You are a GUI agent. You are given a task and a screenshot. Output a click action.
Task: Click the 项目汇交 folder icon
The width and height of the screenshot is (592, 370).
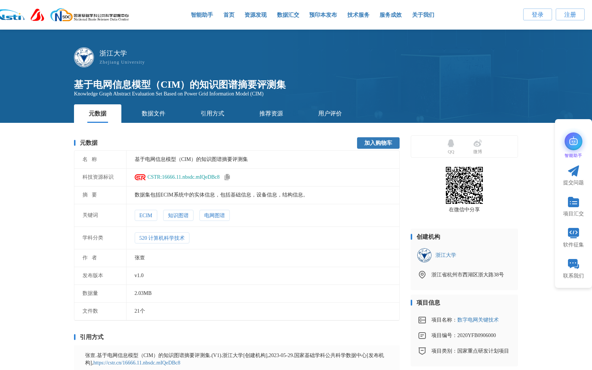[573, 202]
